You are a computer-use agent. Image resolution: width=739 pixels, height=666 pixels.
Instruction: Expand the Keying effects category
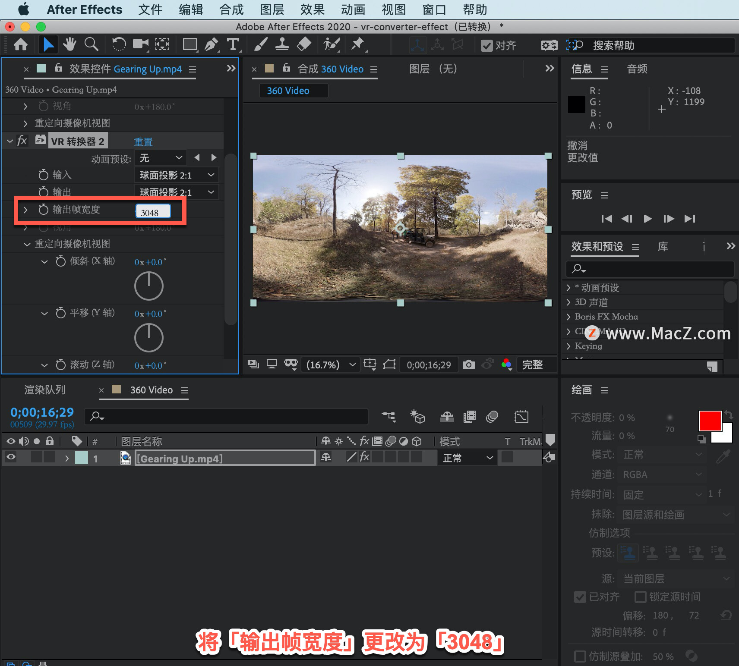568,346
